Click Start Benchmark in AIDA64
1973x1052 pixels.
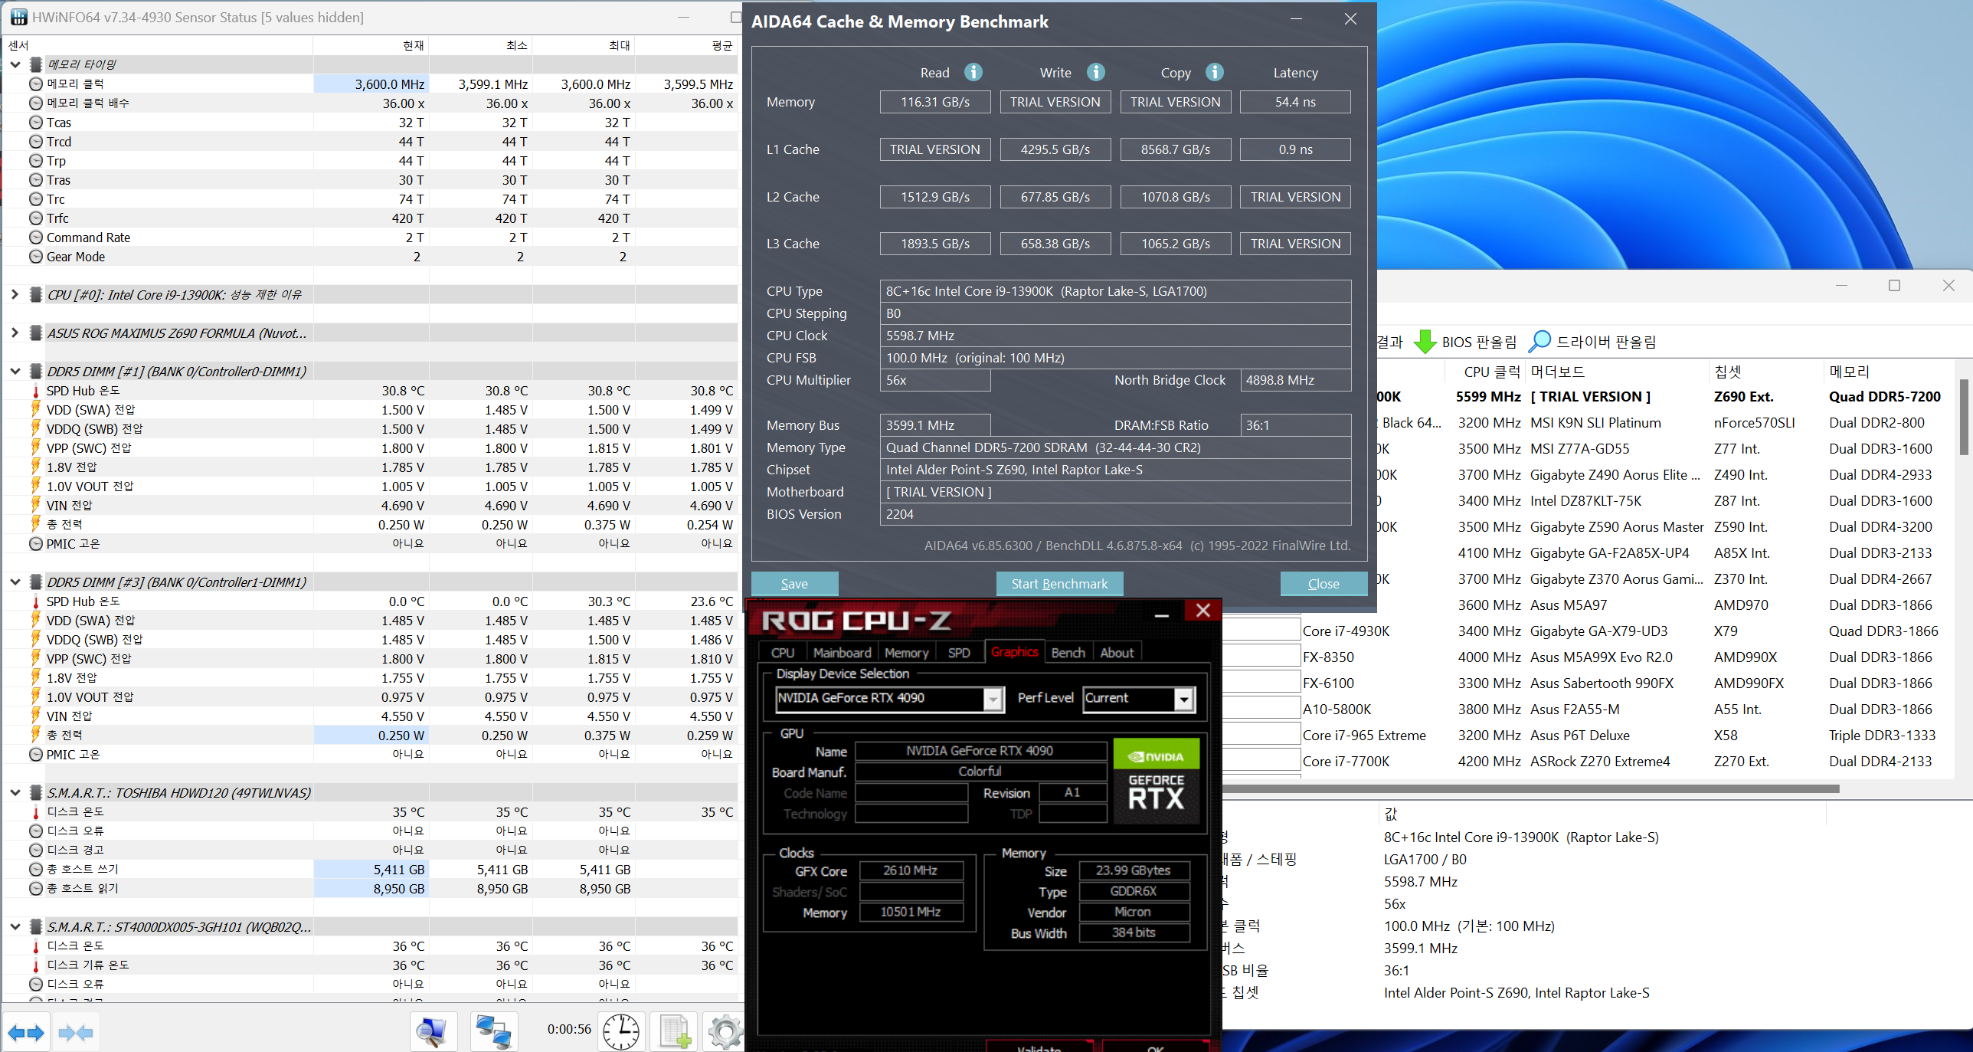pos(1059,584)
